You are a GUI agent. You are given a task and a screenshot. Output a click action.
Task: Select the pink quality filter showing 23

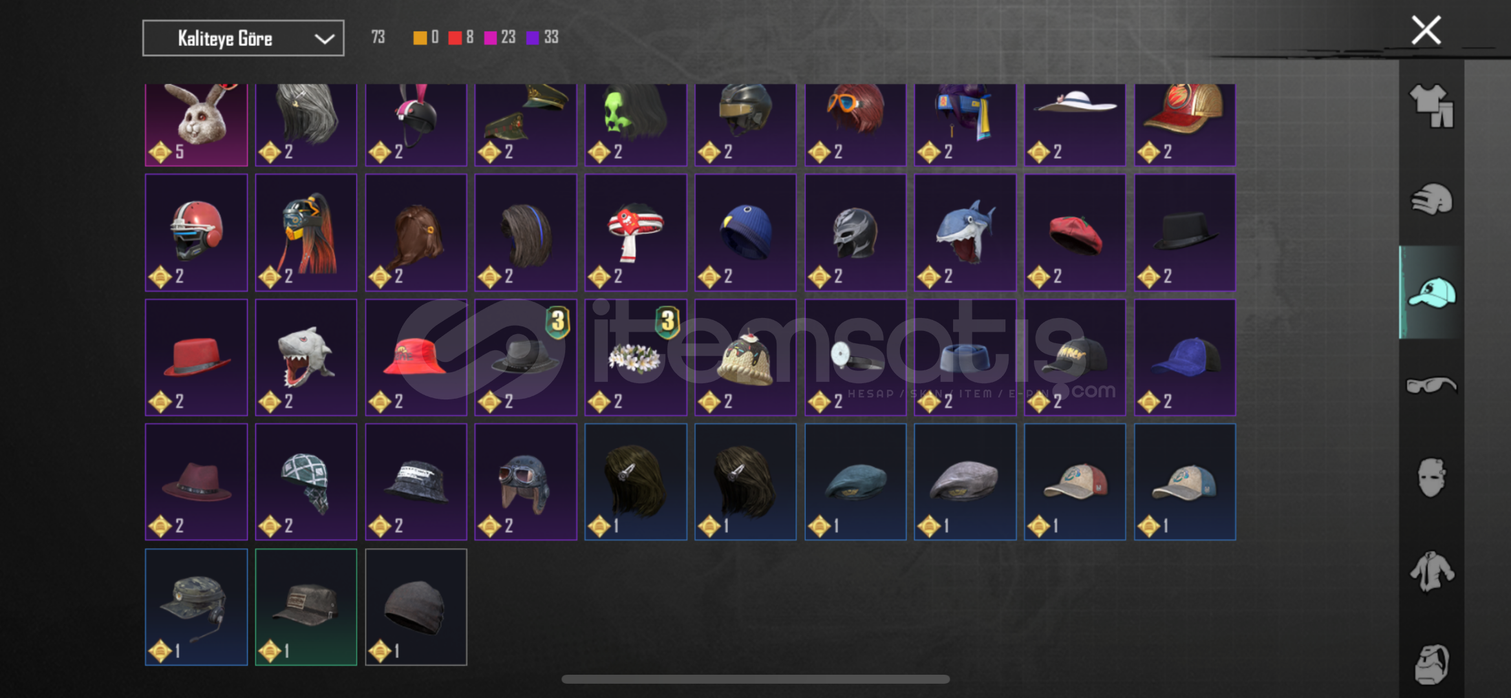(499, 37)
